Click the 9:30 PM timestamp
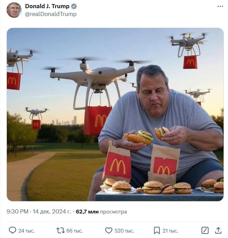Image resolution: width=228 pixels, height=238 pixels. point(17,211)
